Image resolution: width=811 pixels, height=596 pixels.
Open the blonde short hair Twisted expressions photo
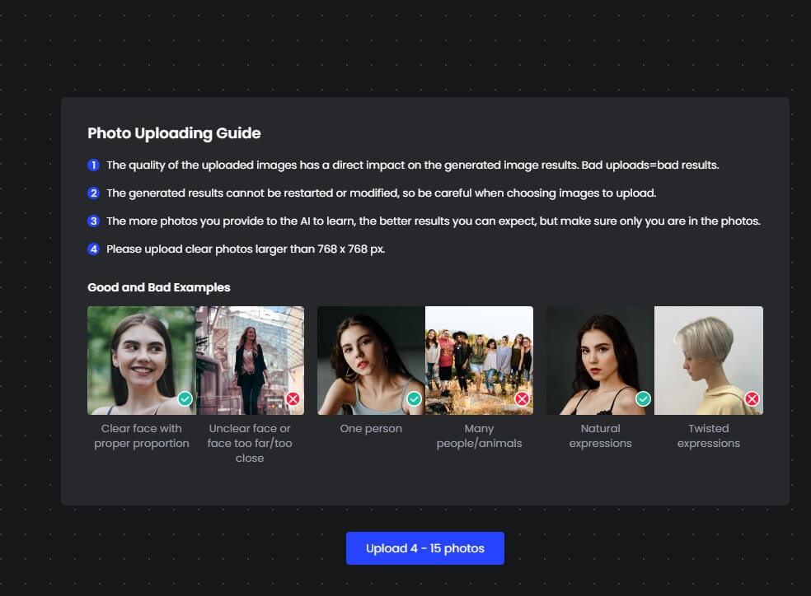click(709, 361)
